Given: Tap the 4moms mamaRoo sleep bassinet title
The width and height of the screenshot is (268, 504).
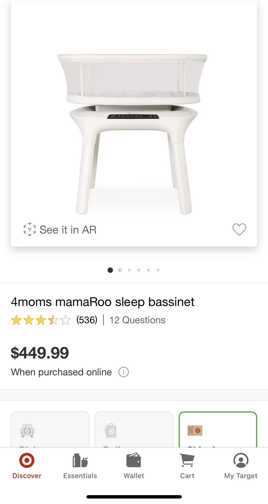Looking at the screenshot, I should (103, 302).
